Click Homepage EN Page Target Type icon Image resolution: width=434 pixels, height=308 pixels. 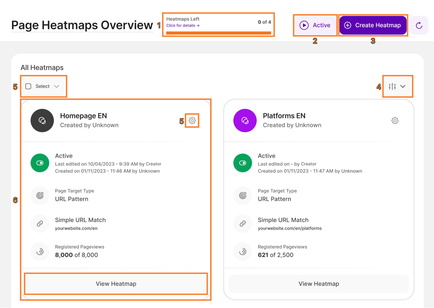pos(40,195)
